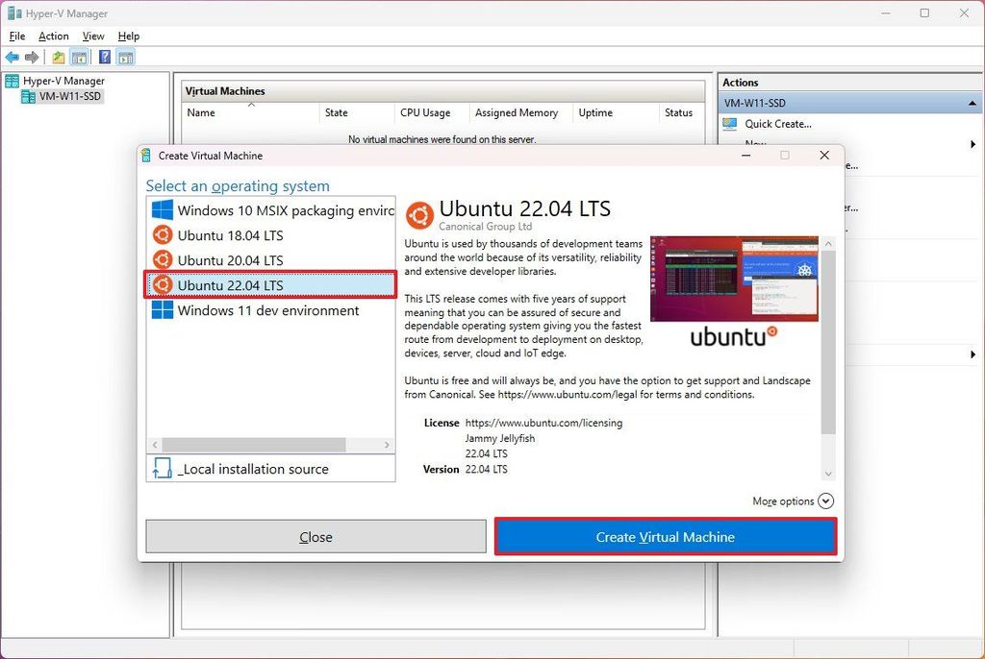Choose Local installation source option
The image size is (985, 659).
271,468
